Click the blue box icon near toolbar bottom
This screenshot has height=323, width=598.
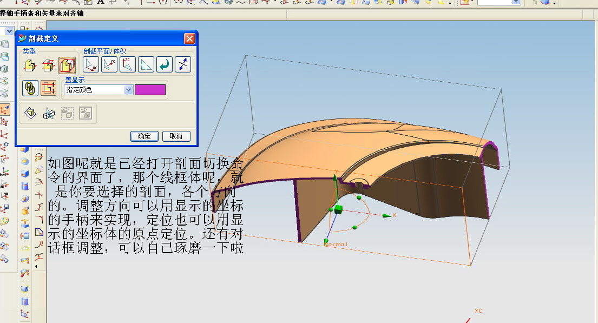tap(25, 289)
